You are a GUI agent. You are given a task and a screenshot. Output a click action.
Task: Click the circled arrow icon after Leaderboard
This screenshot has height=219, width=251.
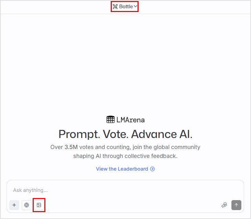[152, 169]
